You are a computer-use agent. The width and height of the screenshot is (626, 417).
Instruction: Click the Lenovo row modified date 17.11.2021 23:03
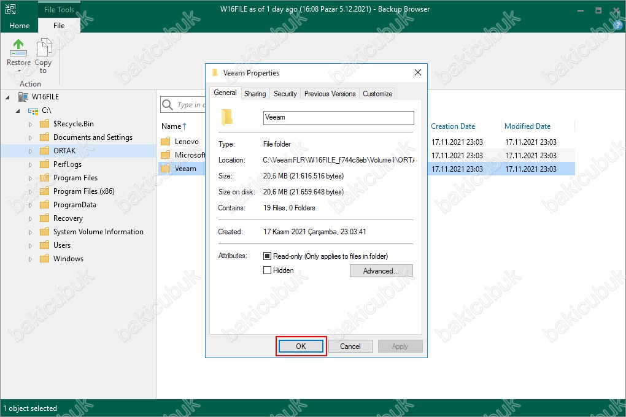point(531,142)
